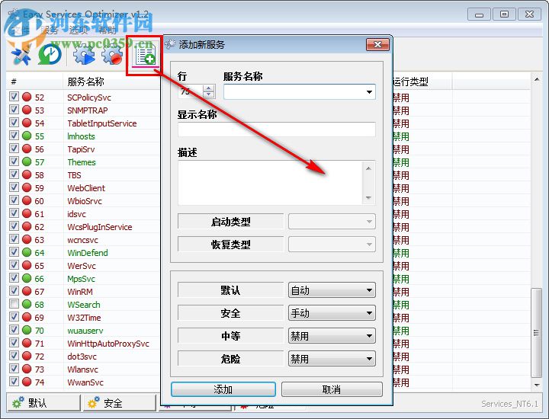
Task: Open the 服务 menu
Action: pos(50,30)
